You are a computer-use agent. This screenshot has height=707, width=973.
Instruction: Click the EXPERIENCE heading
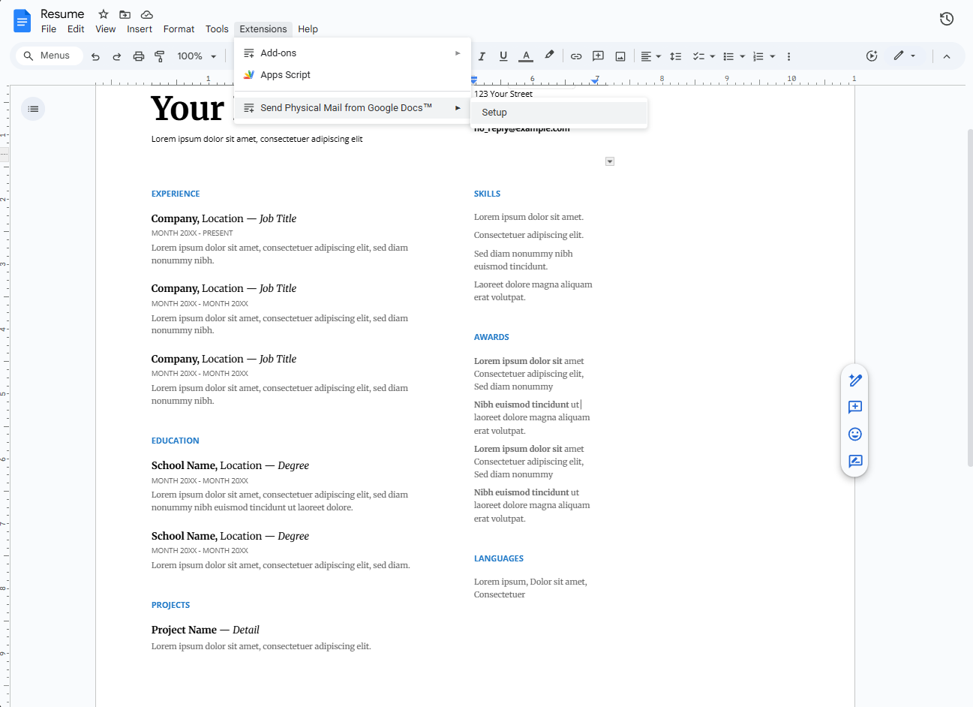176,194
